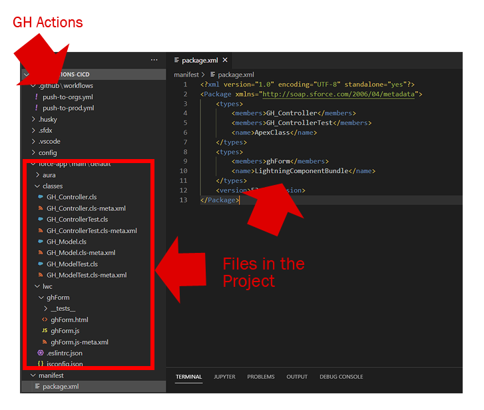Open ghForm.js-meta.xml file
484x410 pixels.
click(x=80, y=342)
